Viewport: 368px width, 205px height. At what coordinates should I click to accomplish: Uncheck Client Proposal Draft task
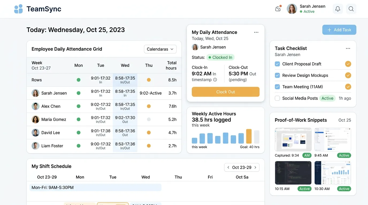(277, 64)
